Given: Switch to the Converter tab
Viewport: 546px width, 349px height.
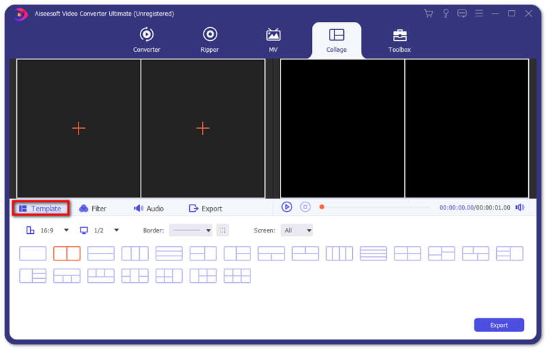Looking at the screenshot, I should pos(147,40).
